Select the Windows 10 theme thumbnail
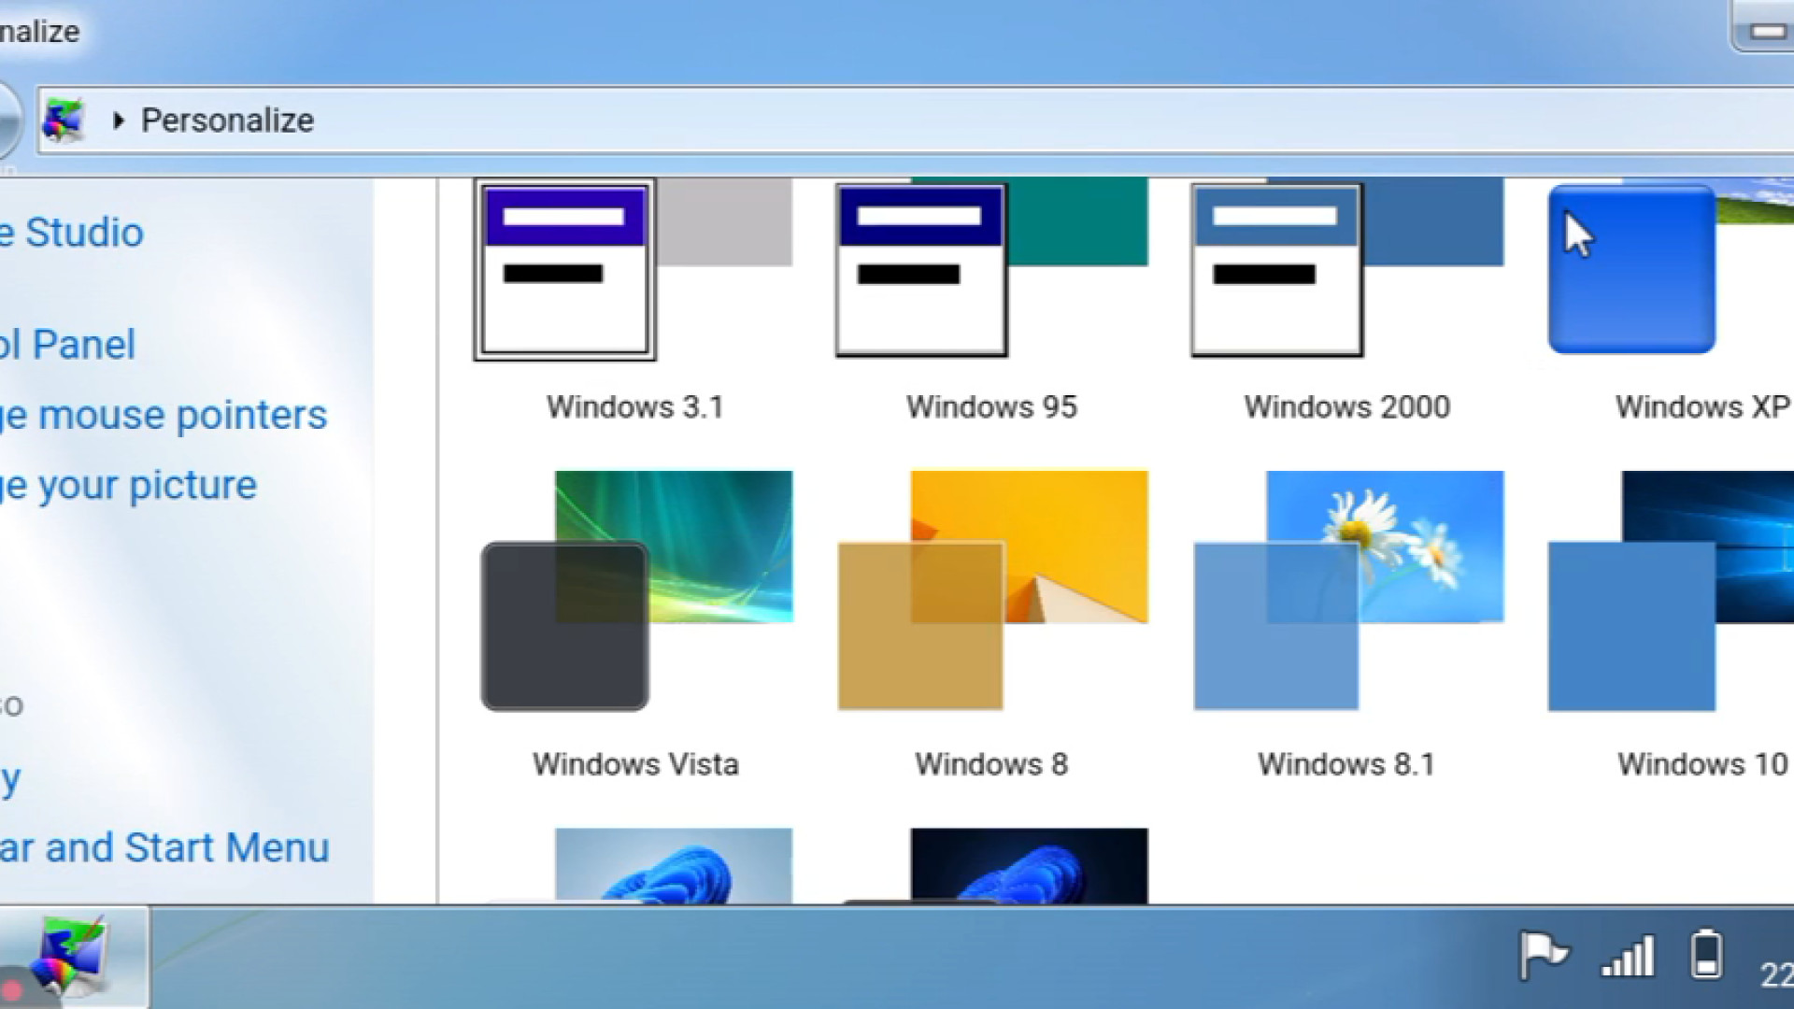 coord(1671,590)
